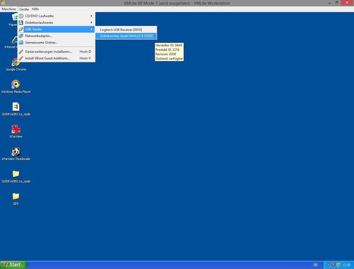The image size is (354, 269).
Task: Click the Host+V shortcut text
Action: pyautogui.click(x=85, y=58)
